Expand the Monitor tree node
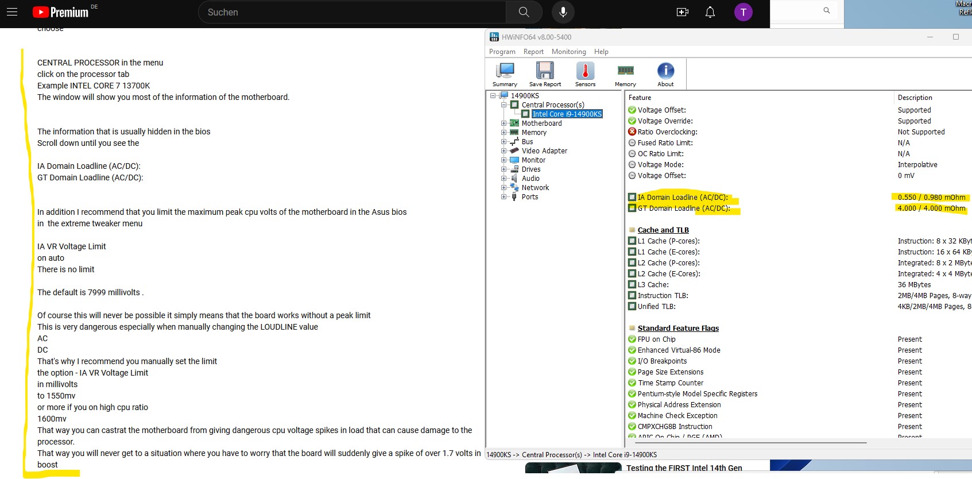Viewport: 972px width, 479px height. pyautogui.click(x=504, y=160)
